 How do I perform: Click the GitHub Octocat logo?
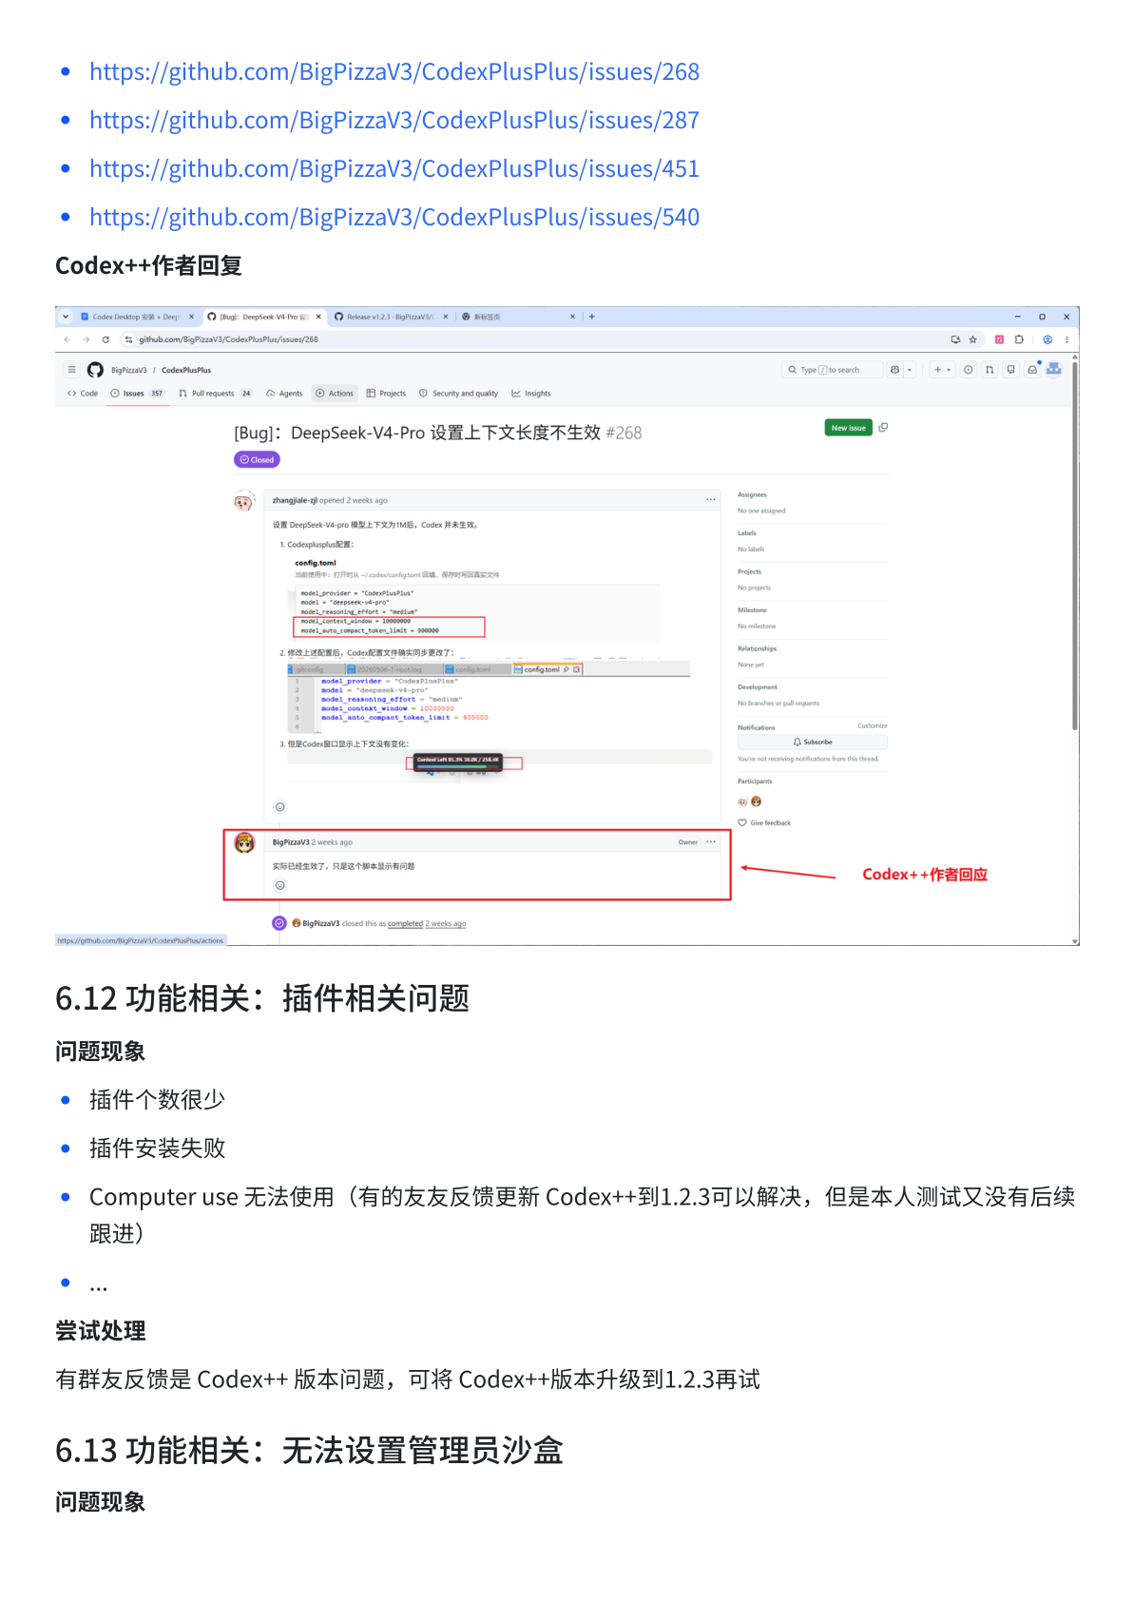pyautogui.click(x=95, y=370)
